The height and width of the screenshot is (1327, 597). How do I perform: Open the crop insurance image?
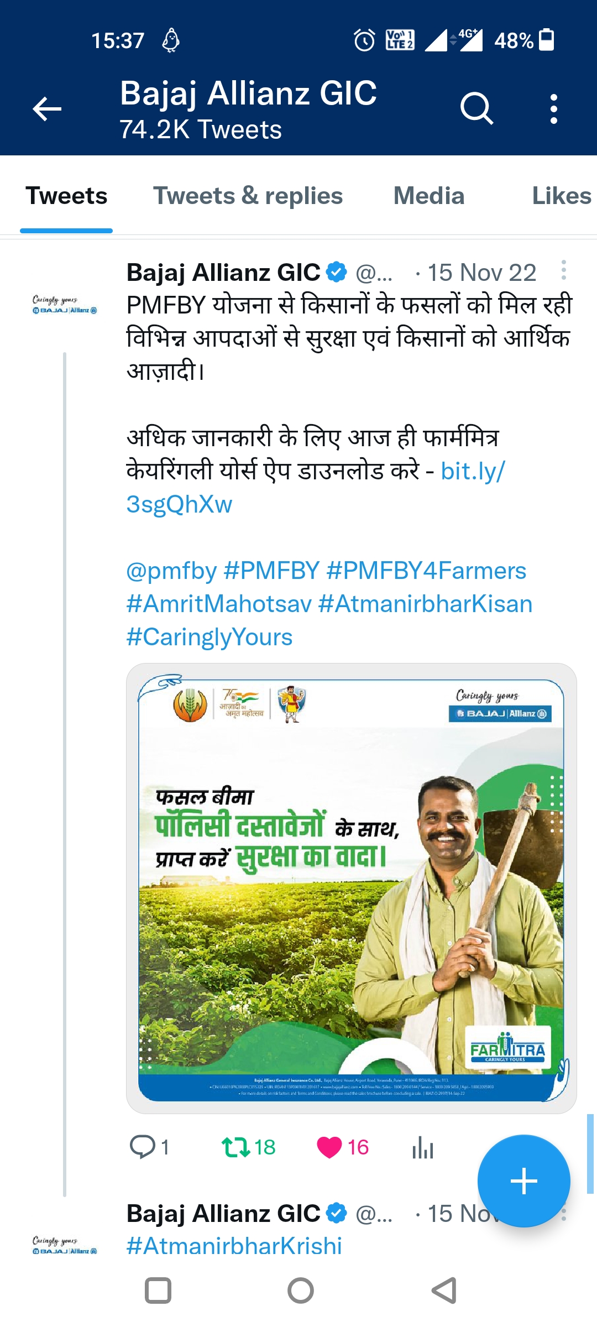351,888
